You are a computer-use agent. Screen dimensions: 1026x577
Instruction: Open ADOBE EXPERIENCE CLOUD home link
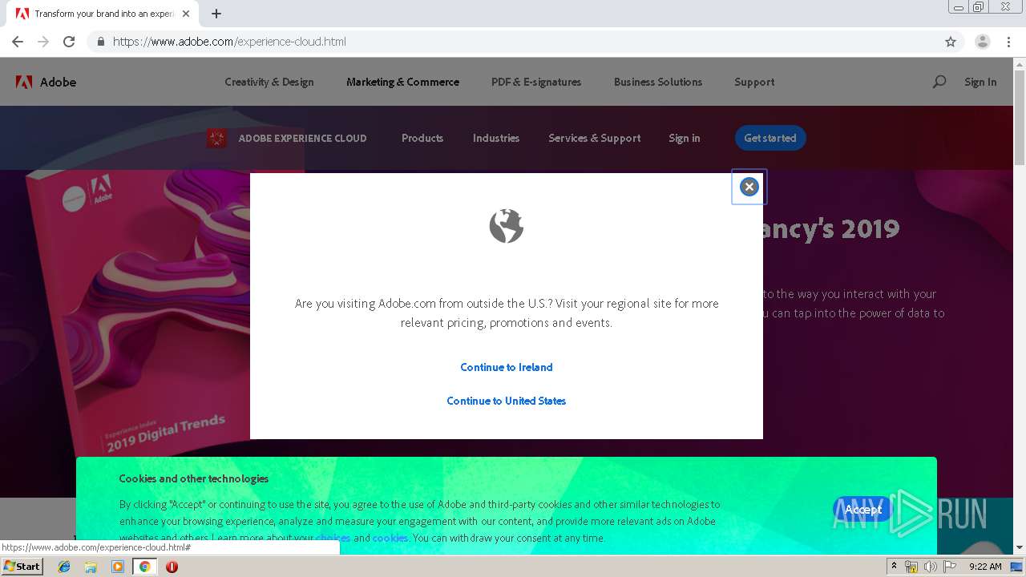tap(302, 138)
